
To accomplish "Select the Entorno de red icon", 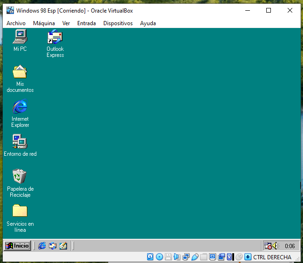I will 20,141.
